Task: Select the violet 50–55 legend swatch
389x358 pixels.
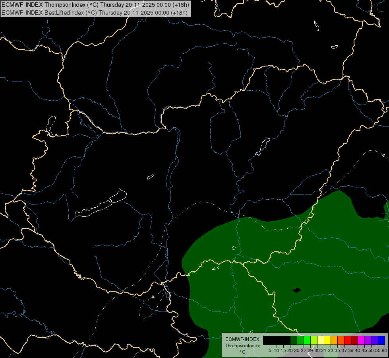Action: [x=375, y=340]
